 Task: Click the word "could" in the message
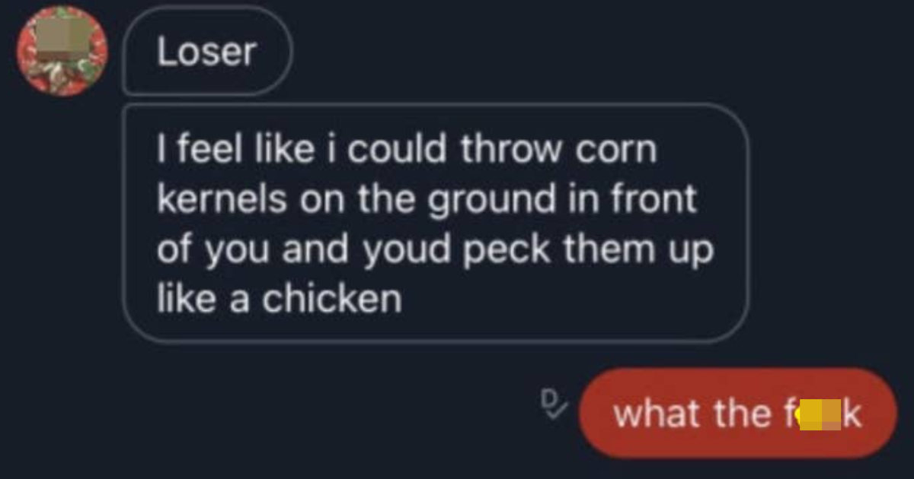(x=398, y=149)
